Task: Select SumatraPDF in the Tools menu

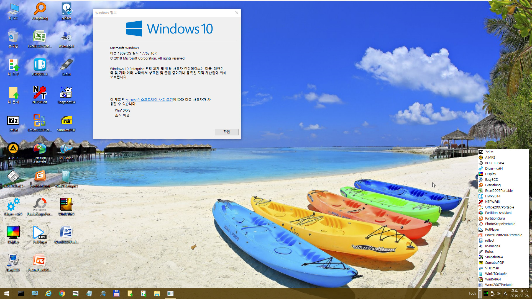Action: [x=503, y=262]
